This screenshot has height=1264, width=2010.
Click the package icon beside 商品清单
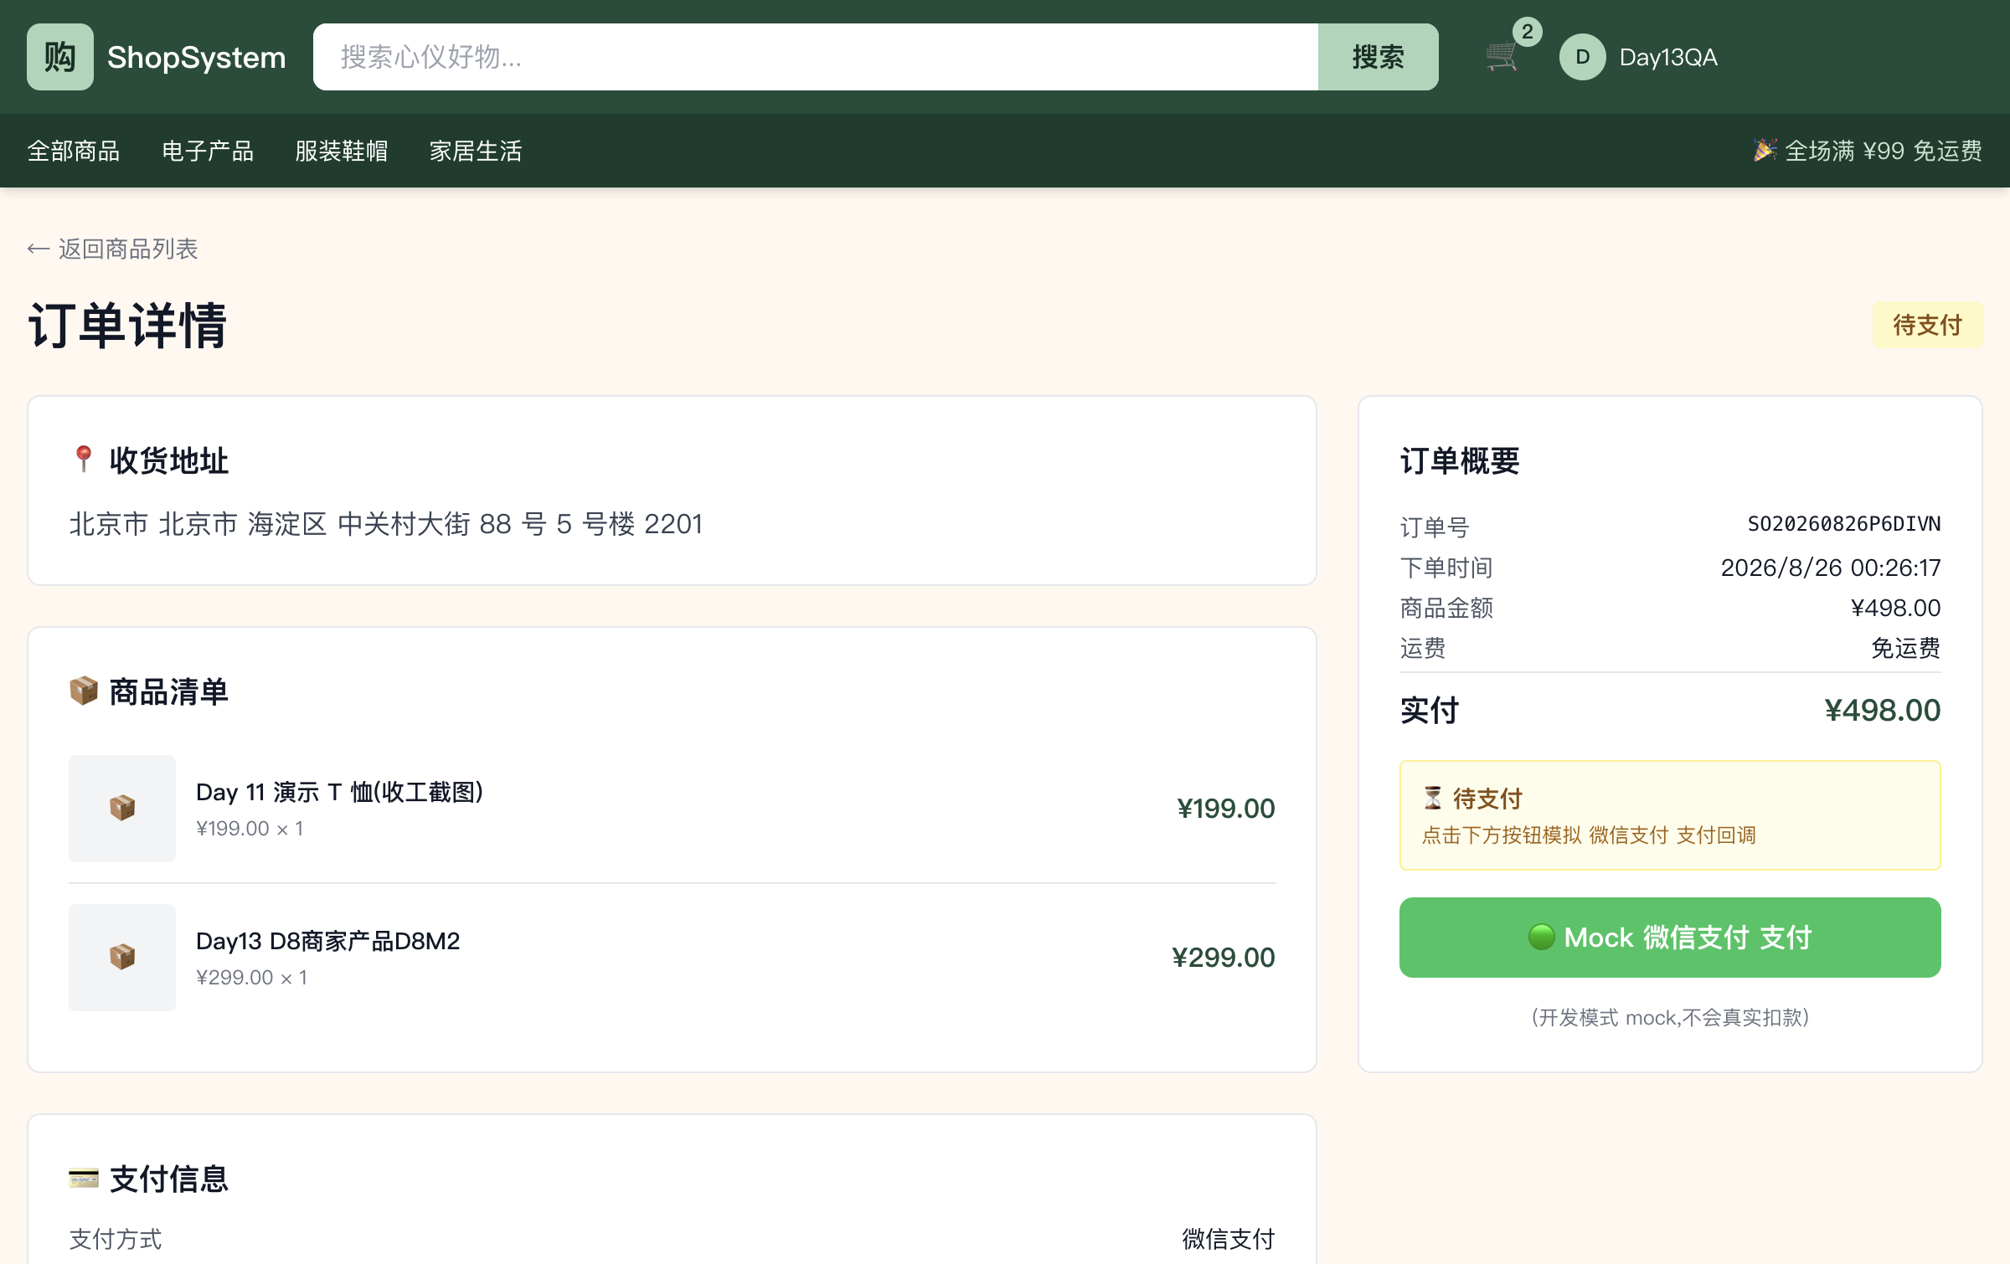point(83,691)
